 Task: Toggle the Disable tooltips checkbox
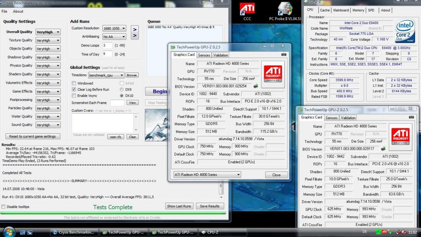pyautogui.click(x=3, y=207)
